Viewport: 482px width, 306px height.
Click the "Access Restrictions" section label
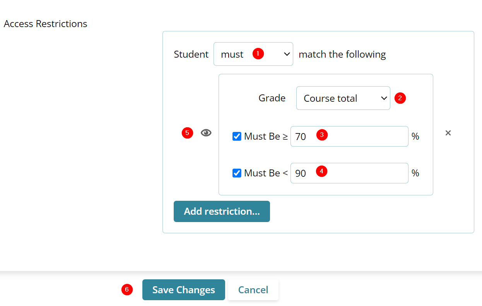pos(45,24)
